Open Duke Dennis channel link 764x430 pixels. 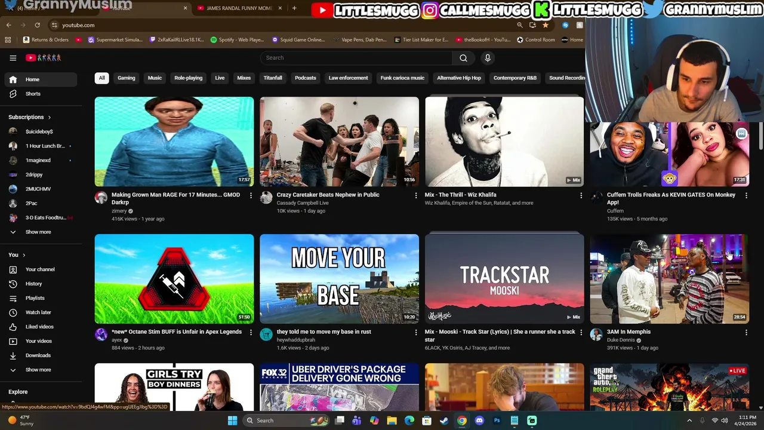coord(621,340)
